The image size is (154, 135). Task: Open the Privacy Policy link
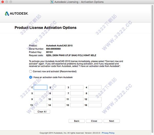108,133
